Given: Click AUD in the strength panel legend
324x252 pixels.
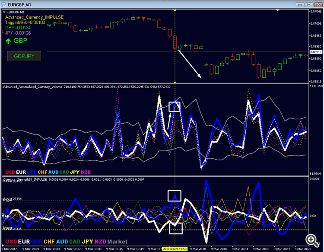Looking at the screenshot, I should (62, 242).
